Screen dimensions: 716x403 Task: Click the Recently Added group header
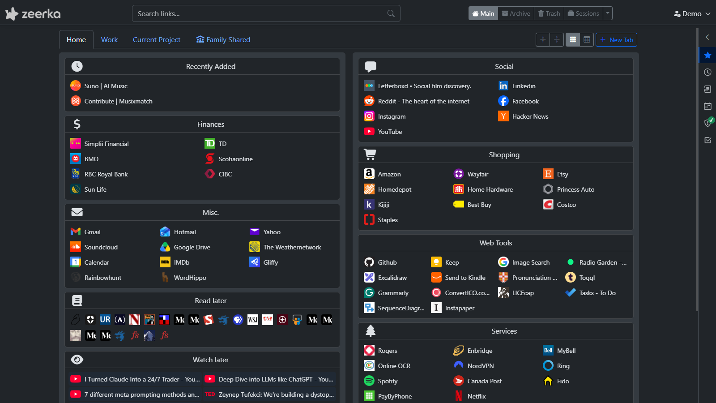click(202, 66)
